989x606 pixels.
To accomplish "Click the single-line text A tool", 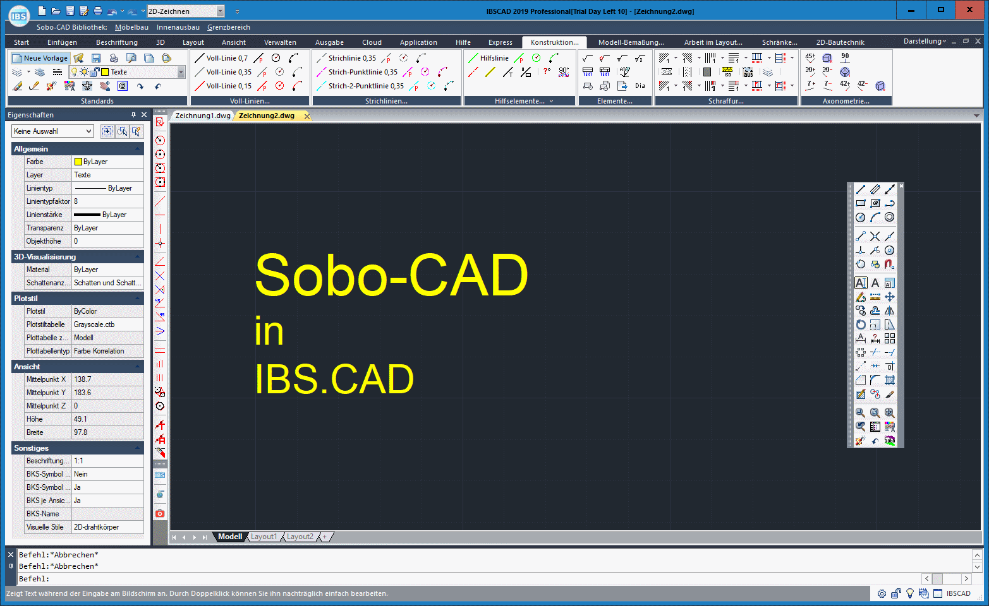I will [875, 283].
